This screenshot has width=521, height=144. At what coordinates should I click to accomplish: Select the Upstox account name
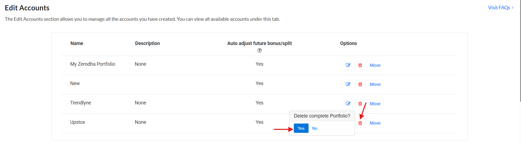(x=78, y=122)
